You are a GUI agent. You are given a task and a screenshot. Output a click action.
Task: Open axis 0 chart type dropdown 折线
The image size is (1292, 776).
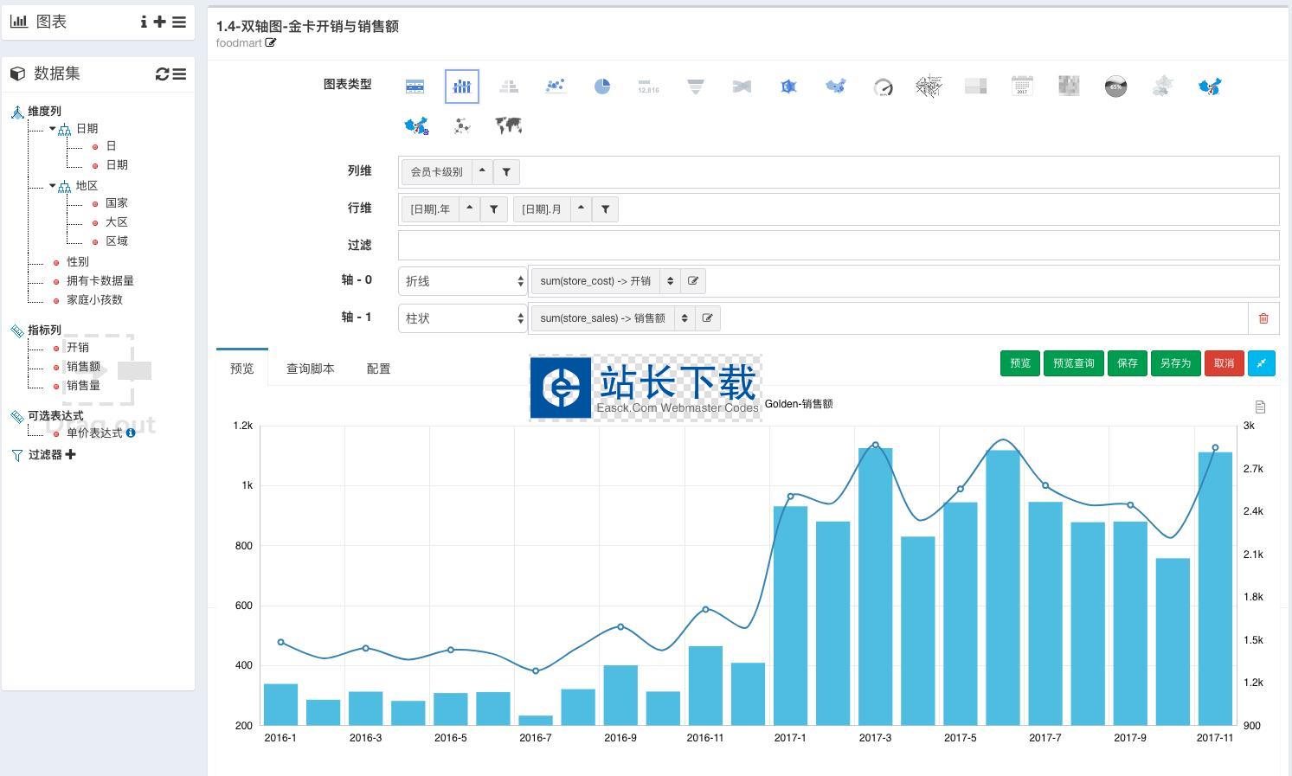pos(462,281)
